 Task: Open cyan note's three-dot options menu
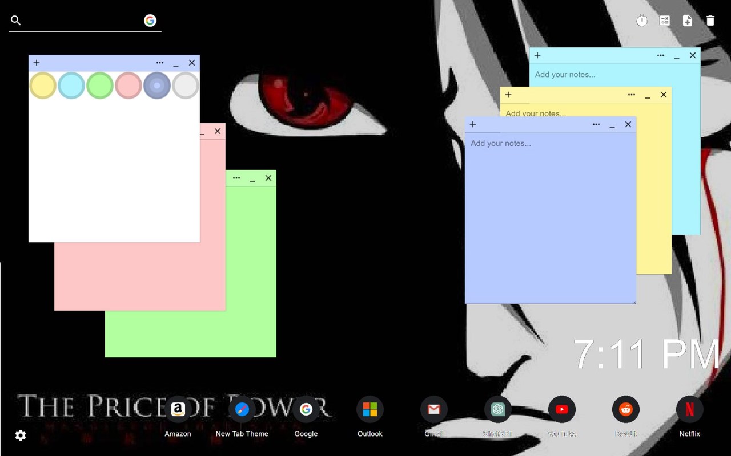661,55
